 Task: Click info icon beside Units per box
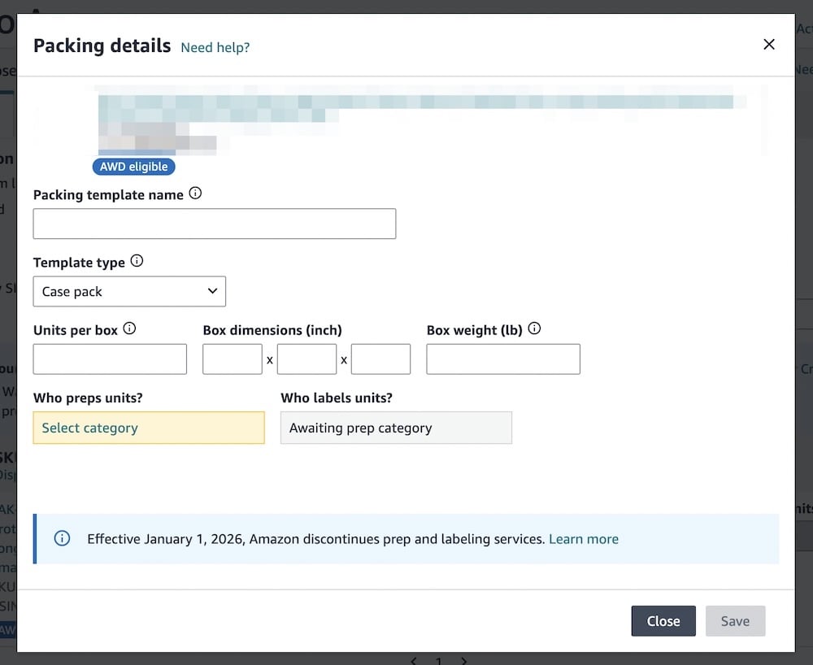[129, 329]
